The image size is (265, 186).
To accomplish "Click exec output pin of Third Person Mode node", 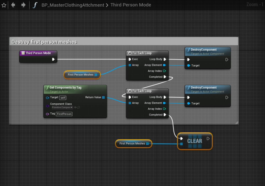I will coord(53,59).
